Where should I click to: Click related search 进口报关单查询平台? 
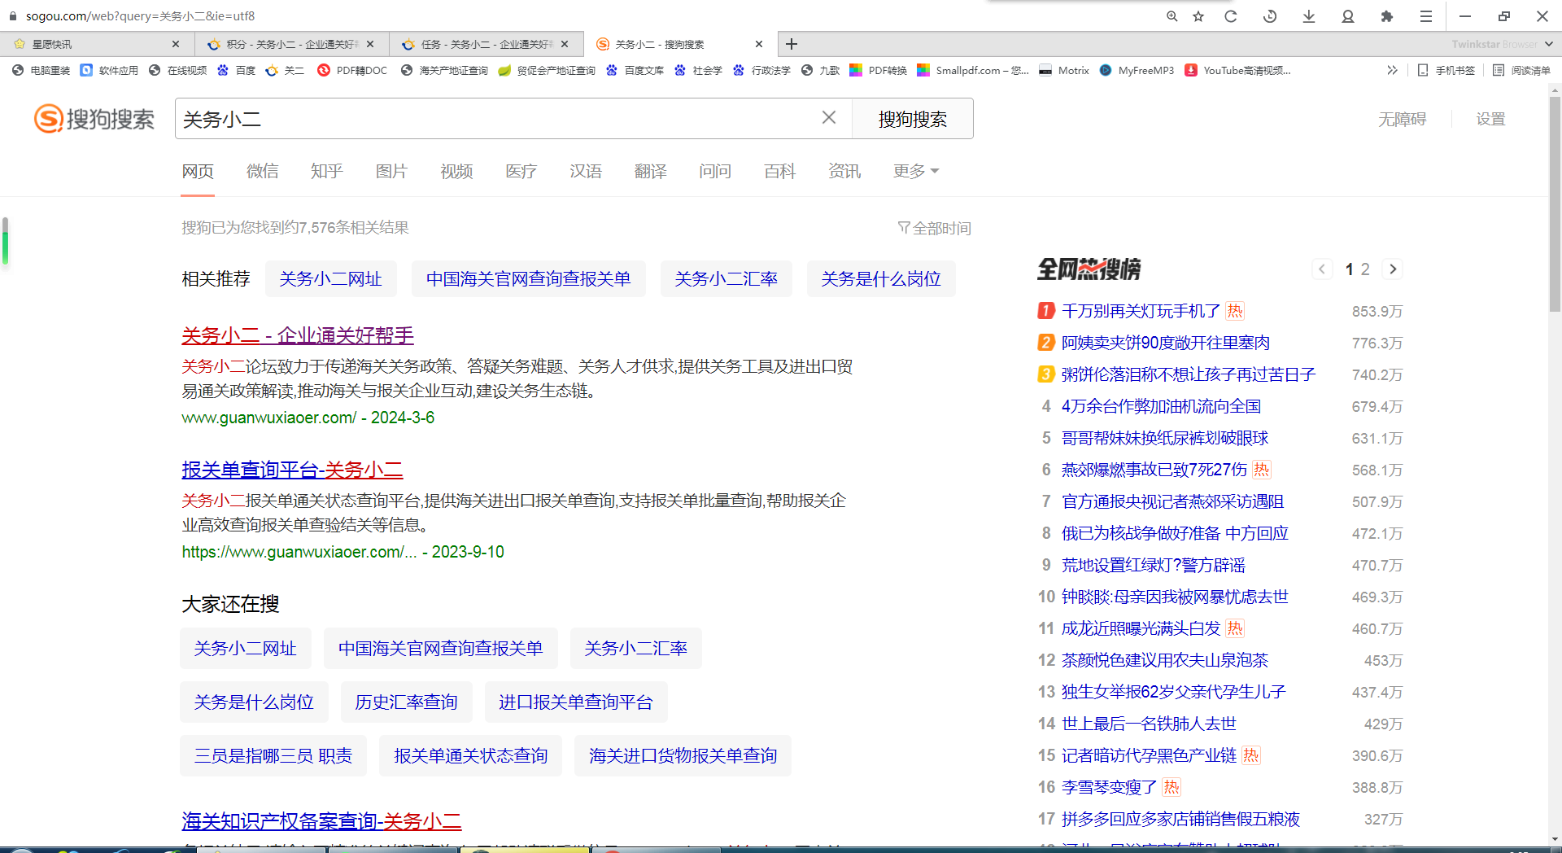(575, 702)
